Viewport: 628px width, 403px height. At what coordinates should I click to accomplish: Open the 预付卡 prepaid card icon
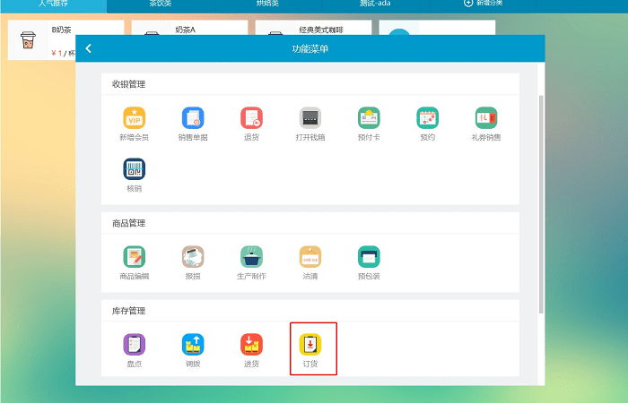pos(369,117)
